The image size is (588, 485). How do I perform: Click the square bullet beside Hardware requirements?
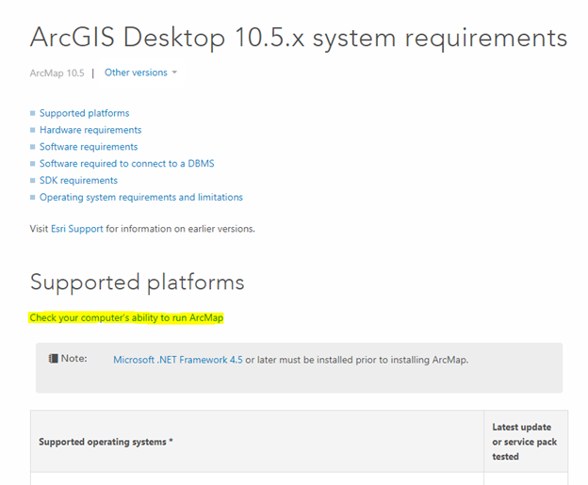pos(33,130)
